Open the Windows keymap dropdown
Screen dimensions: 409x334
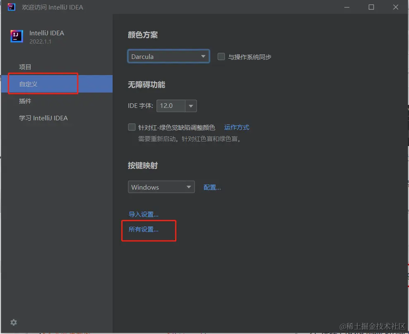point(161,187)
